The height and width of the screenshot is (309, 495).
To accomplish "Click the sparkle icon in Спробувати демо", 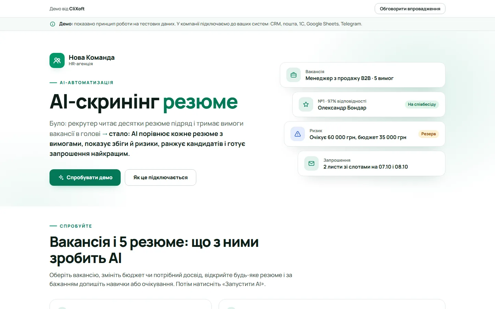I will coord(61,178).
